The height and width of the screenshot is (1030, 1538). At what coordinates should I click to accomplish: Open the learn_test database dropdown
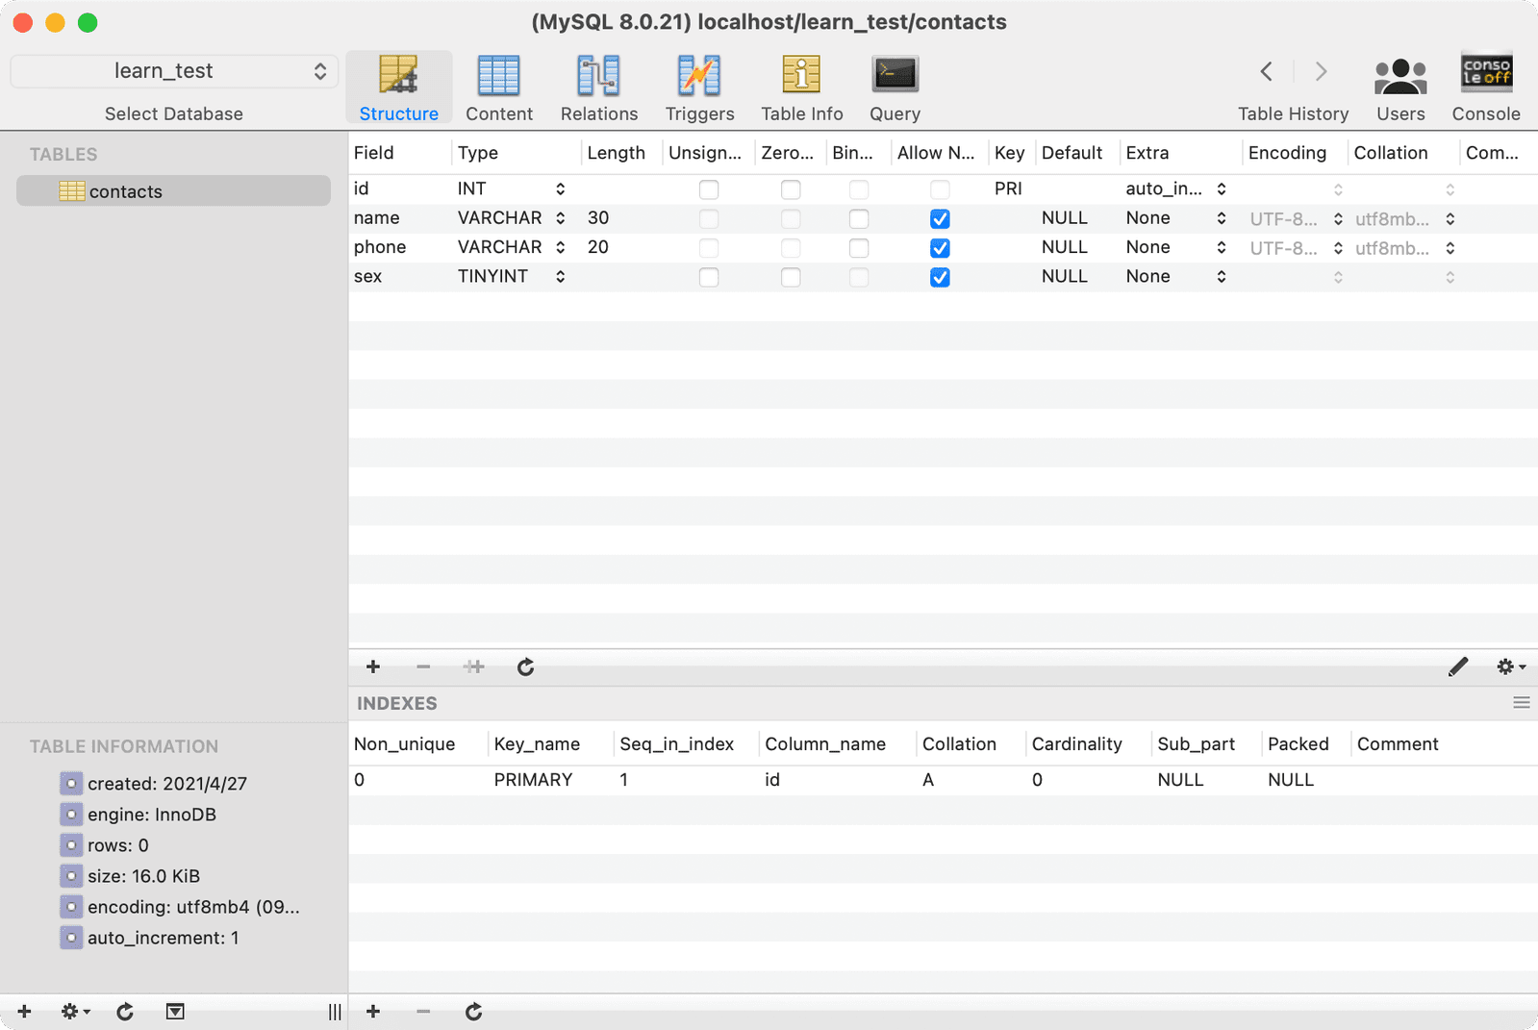174,71
